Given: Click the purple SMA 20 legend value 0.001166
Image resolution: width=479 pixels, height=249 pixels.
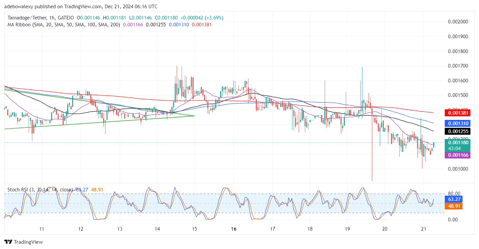Looking at the screenshot, I should (133, 24).
